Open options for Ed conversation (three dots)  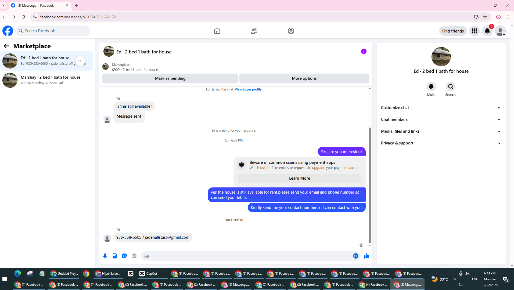80,61
